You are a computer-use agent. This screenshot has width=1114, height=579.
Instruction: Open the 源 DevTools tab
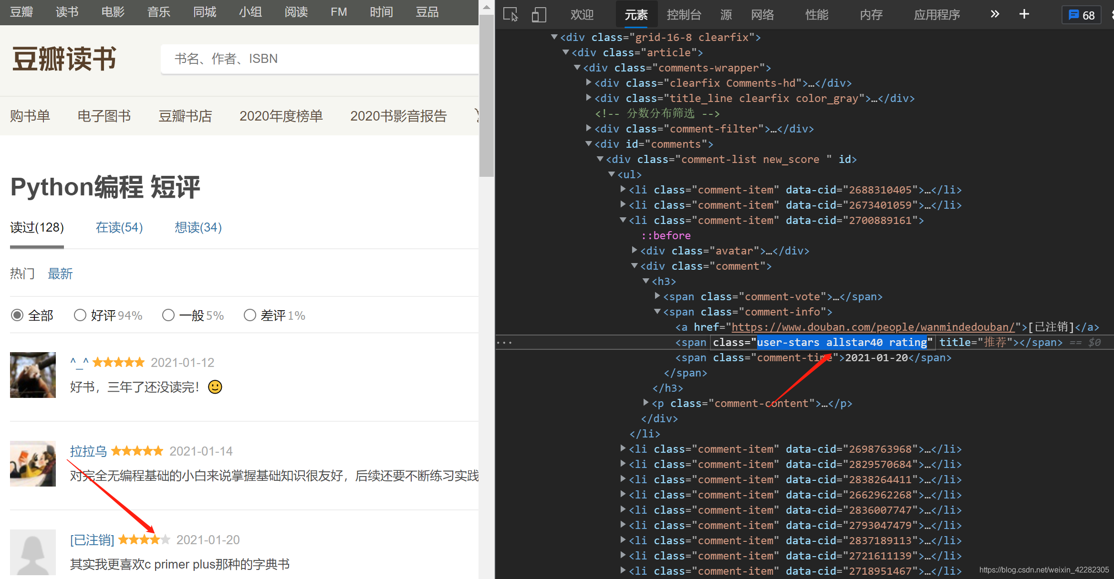tap(726, 15)
